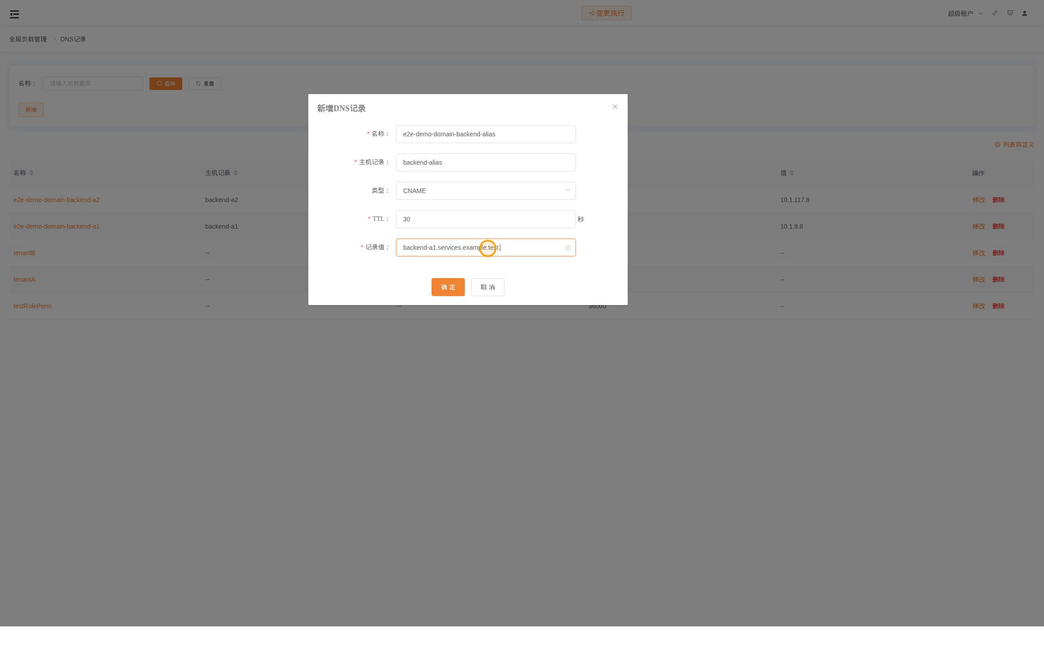Viewport: 1044px width, 648px height.
Task: Click 修改 for backend-a2 row
Action: [978, 200]
